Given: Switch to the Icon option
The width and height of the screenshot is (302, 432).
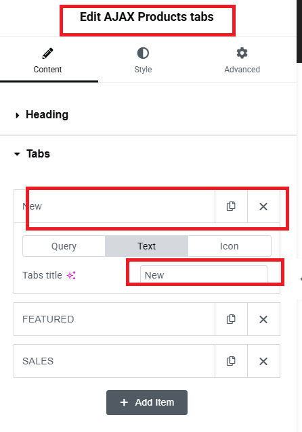Looking at the screenshot, I should (230, 246).
